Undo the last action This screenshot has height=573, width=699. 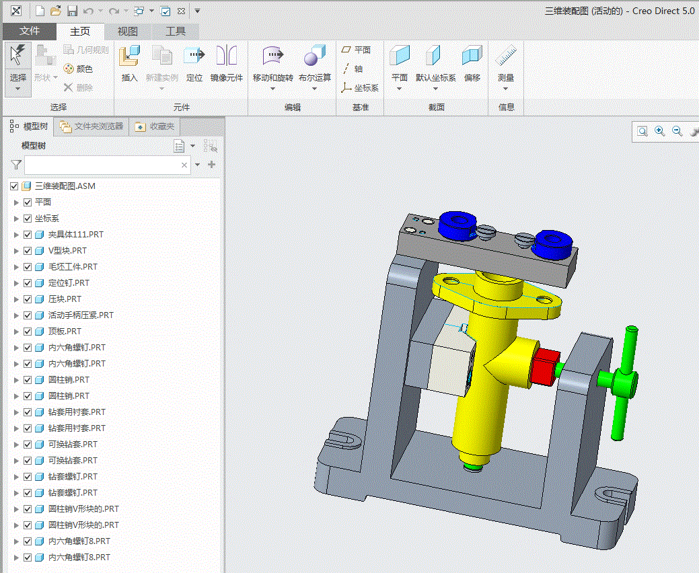(88, 11)
